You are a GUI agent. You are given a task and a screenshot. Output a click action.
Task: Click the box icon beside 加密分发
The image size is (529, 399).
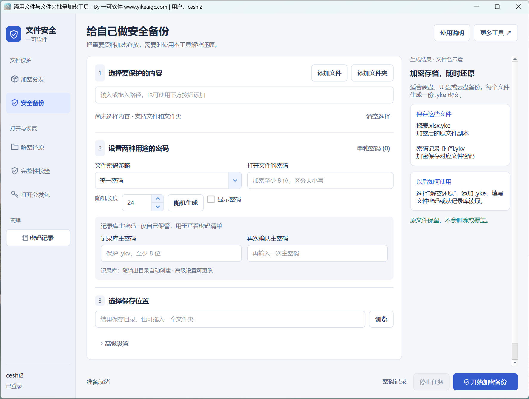15,79
